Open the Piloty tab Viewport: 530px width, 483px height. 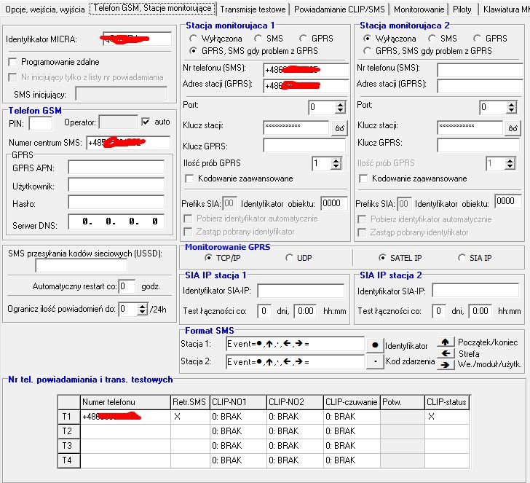[x=462, y=9]
